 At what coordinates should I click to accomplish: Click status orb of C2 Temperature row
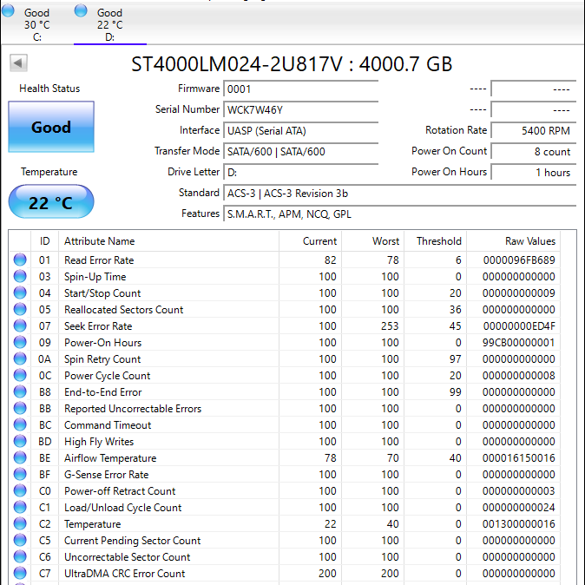pyautogui.click(x=20, y=523)
